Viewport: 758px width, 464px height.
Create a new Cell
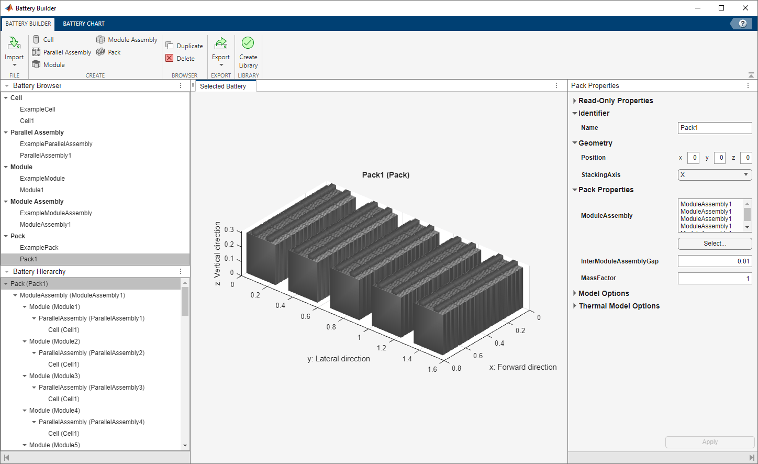(43, 40)
